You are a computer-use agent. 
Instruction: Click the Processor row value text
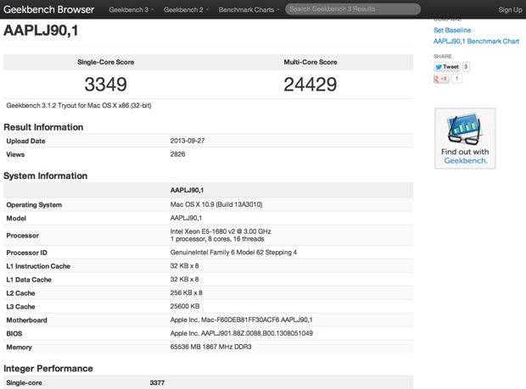(x=221, y=236)
